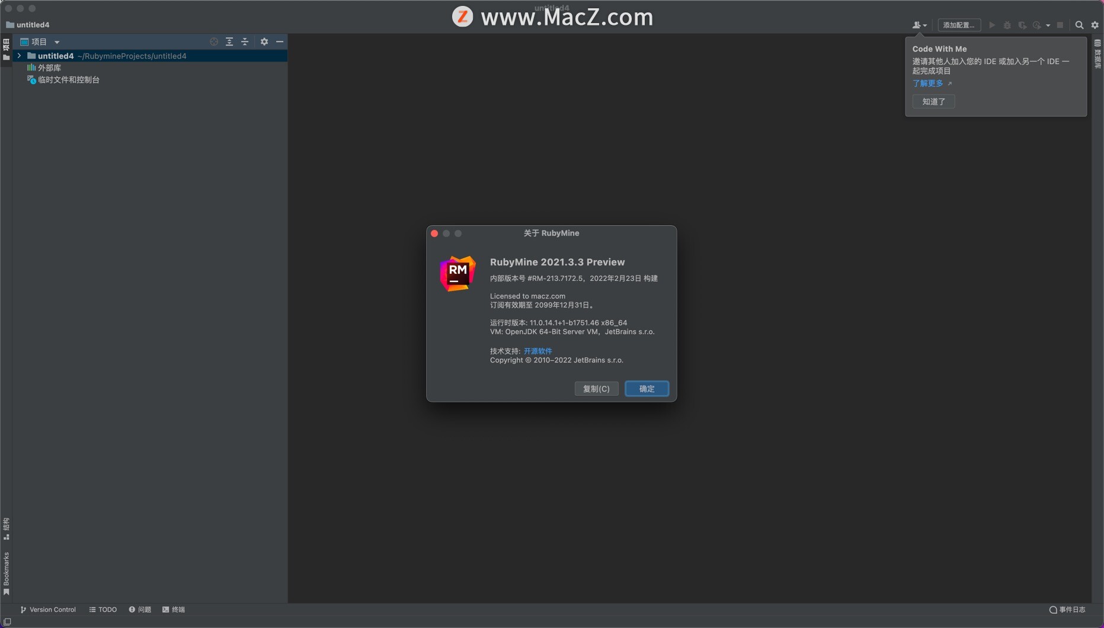The width and height of the screenshot is (1104, 628).
Task: Expand the untitled4 project folder
Action: click(x=19, y=56)
